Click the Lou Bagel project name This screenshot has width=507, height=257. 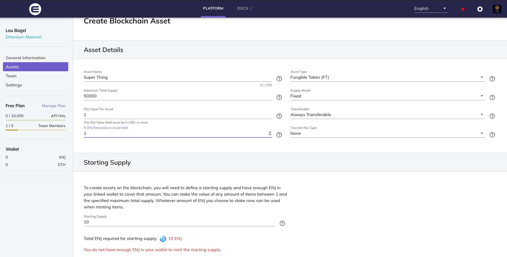pos(16,30)
